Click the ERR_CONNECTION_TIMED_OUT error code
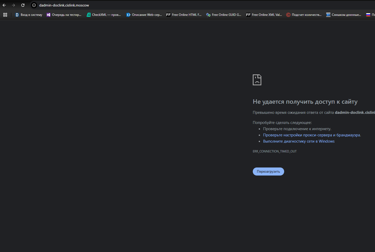Viewport: 375px width, 252px height. click(275, 151)
